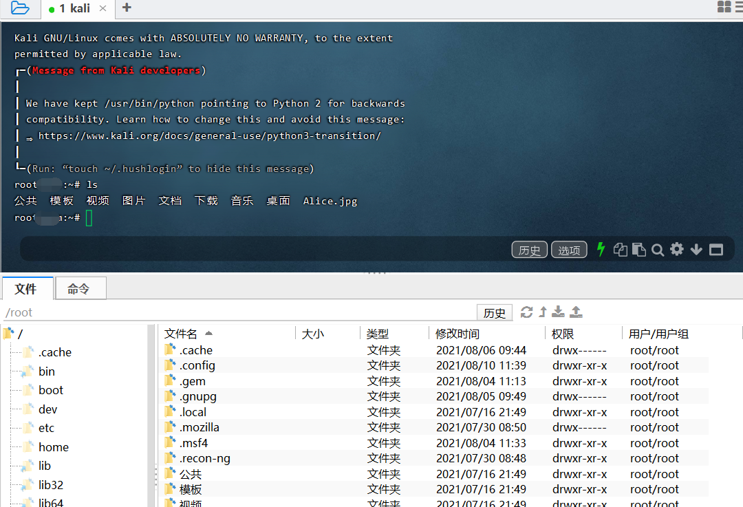Image resolution: width=743 pixels, height=507 pixels.
Task: Refresh the /root file list with the refresh icon
Action: (x=527, y=312)
